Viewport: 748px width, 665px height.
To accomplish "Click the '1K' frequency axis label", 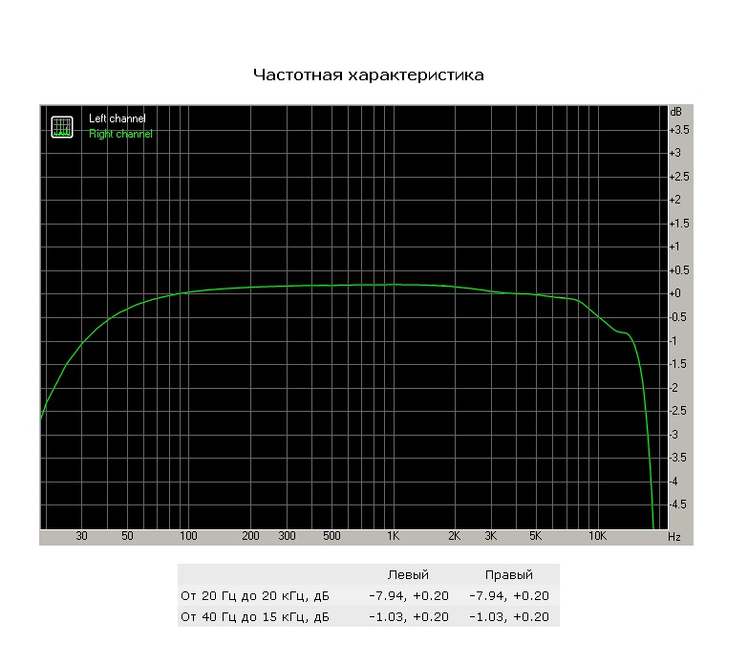I will click(x=393, y=536).
